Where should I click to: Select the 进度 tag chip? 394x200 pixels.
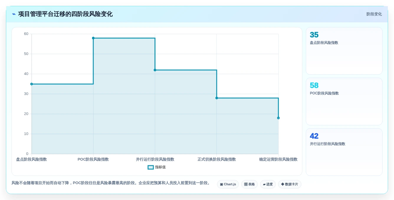pos(268,184)
